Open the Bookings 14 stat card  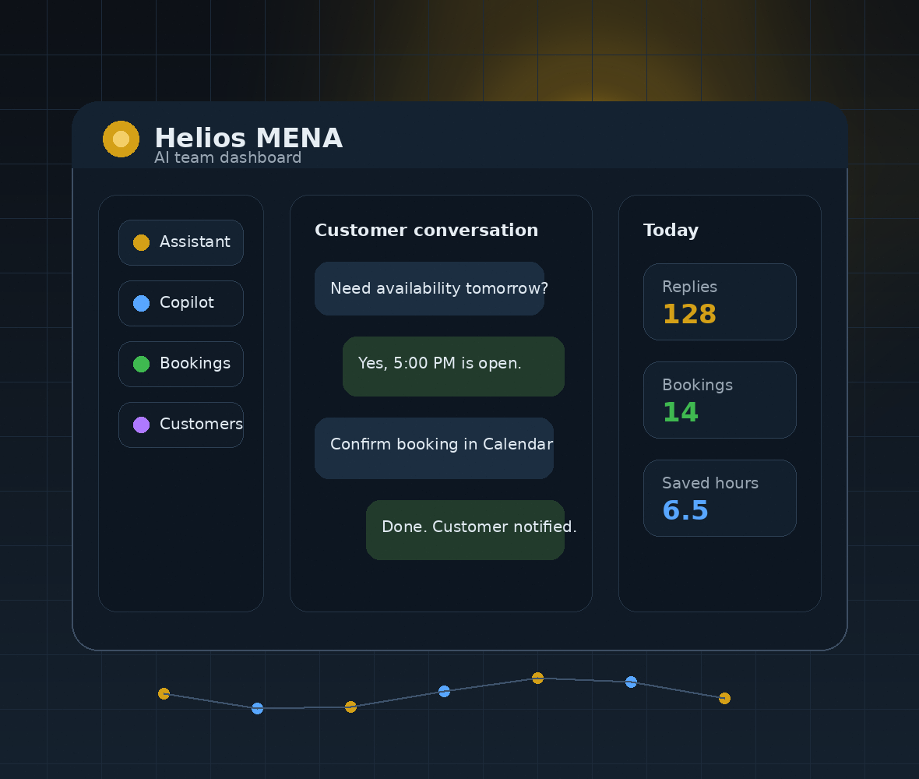point(720,400)
